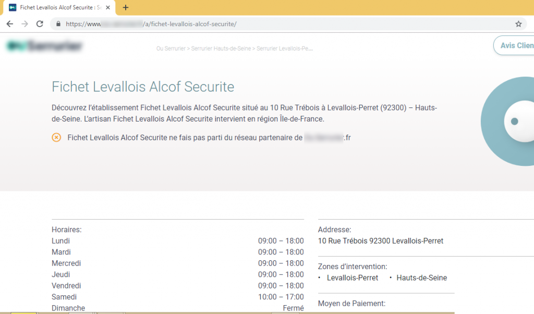
Task: Close the Fichet Levallois Alcof Securite tab
Action: tap(108, 8)
